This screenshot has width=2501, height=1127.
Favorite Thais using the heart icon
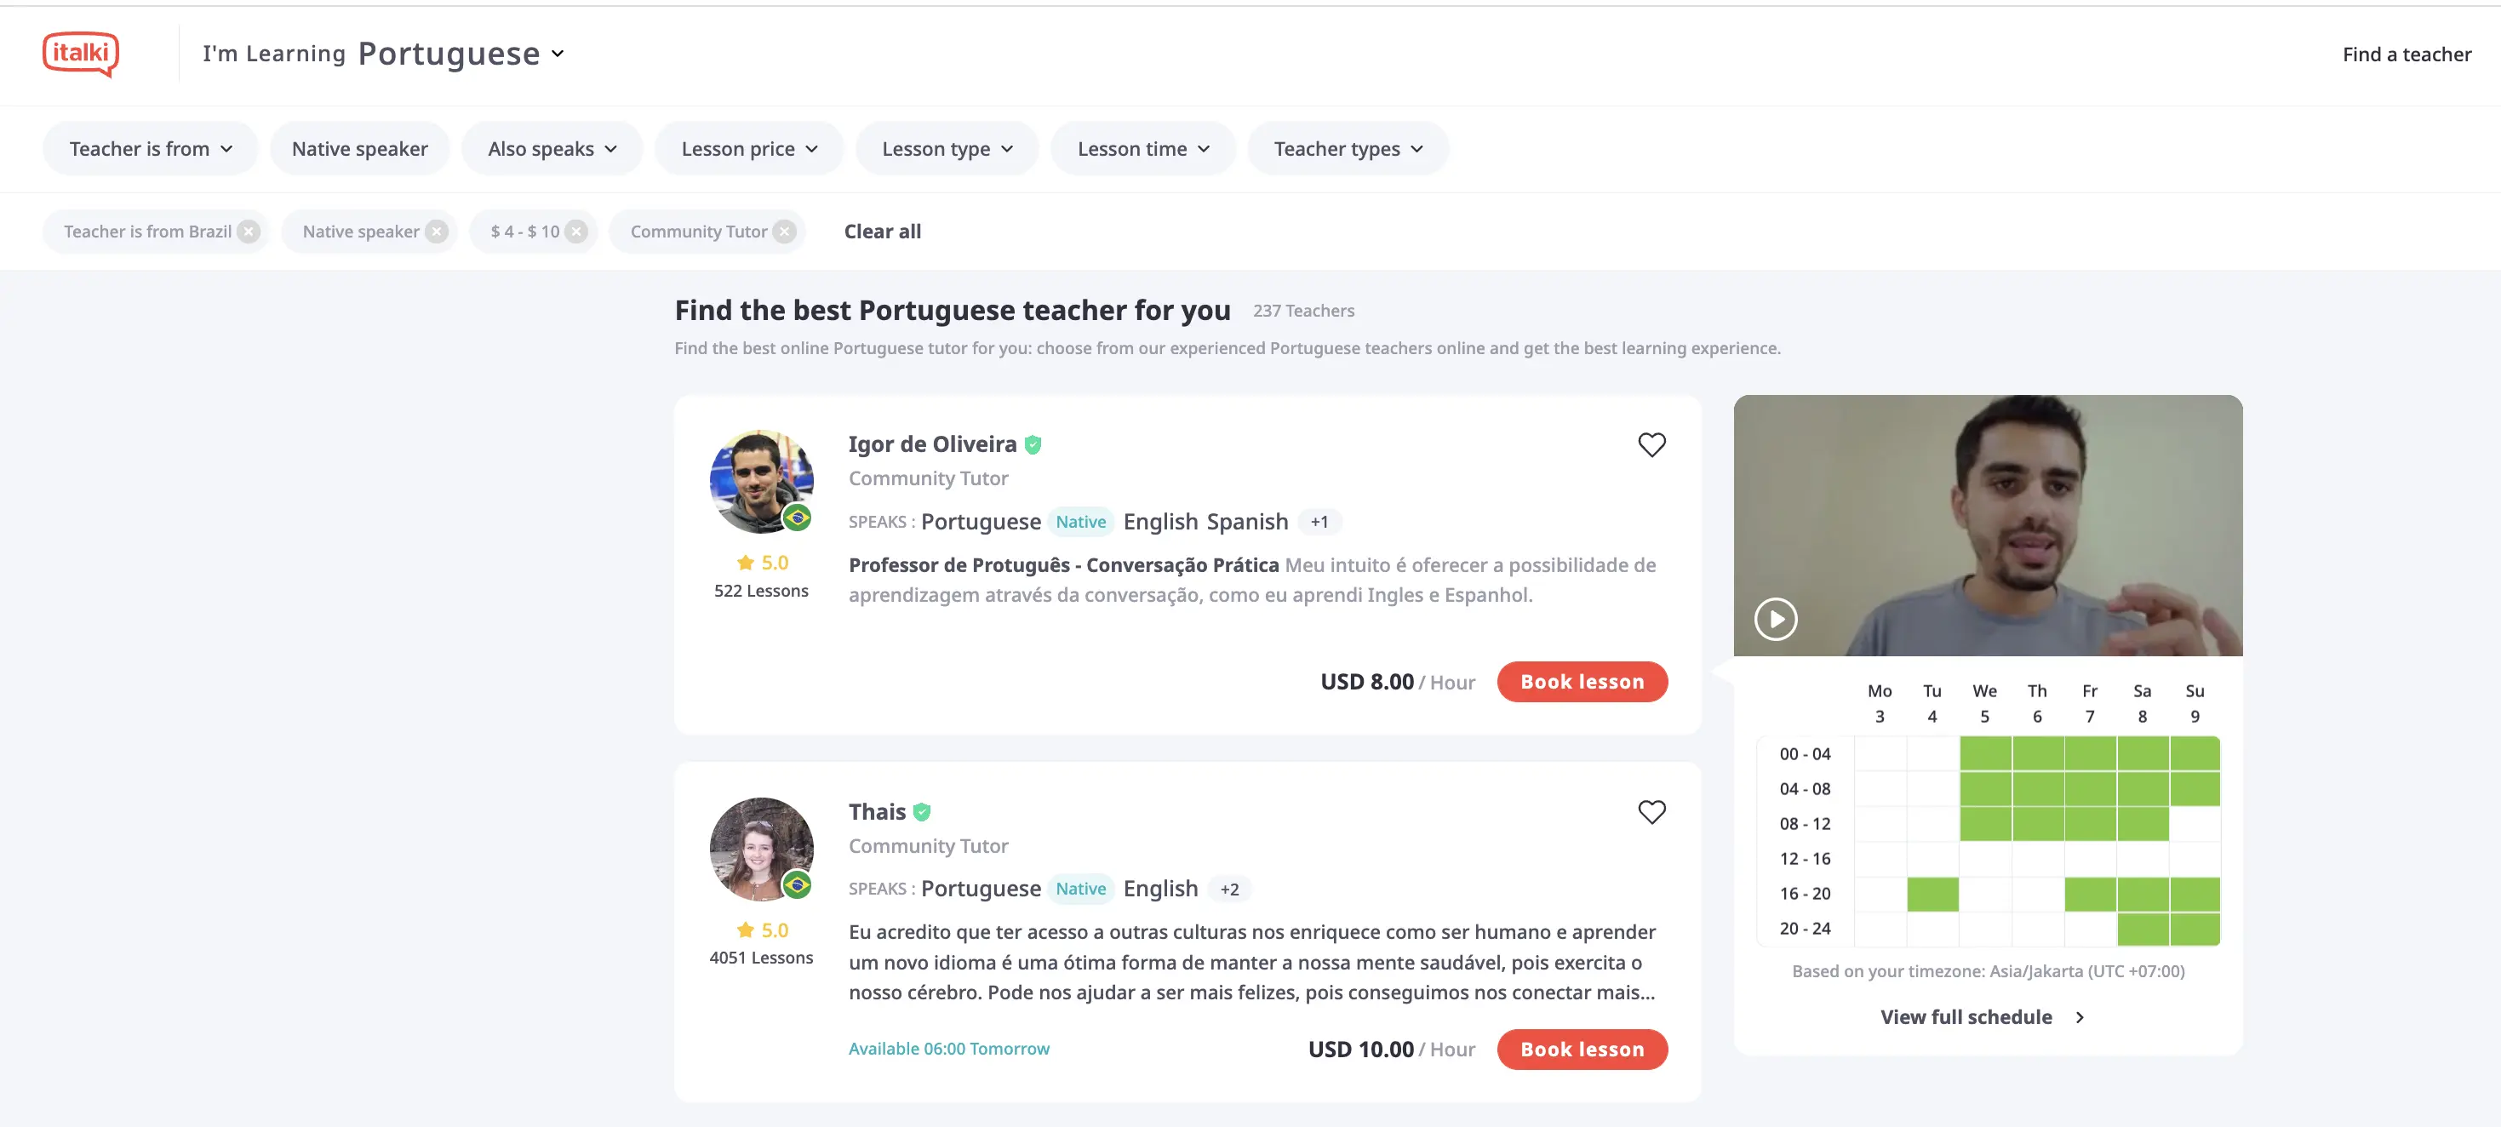pos(1651,811)
